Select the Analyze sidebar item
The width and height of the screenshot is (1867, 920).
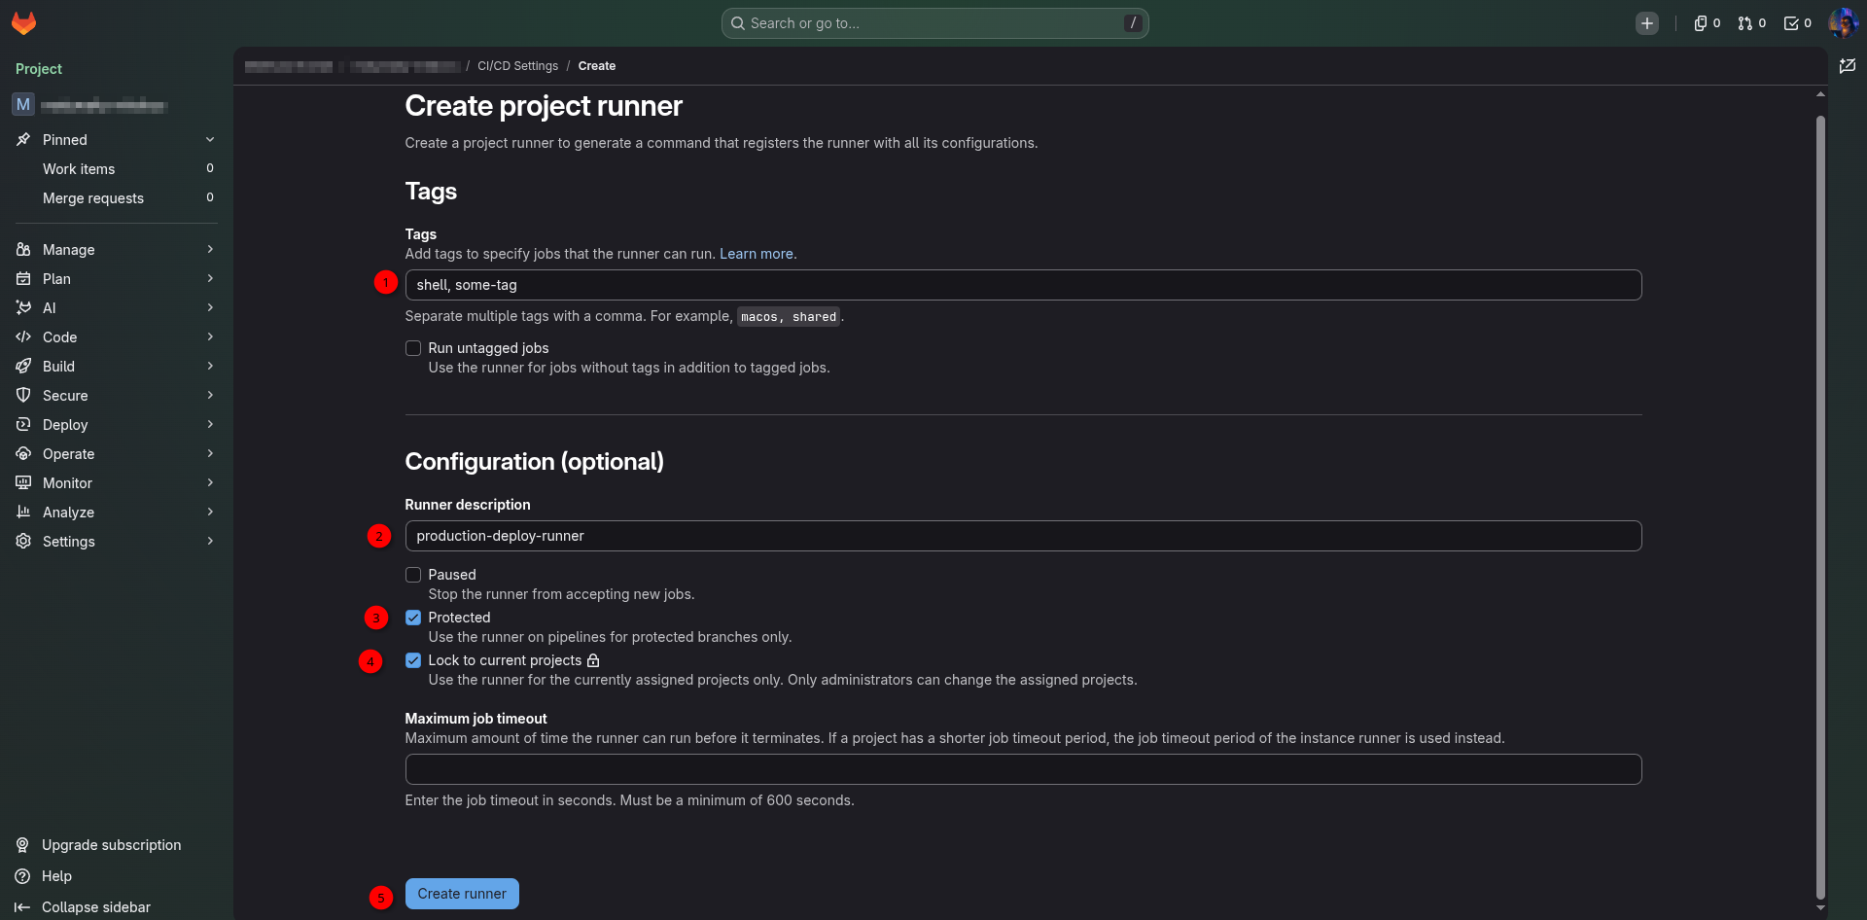pyautogui.click(x=117, y=513)
